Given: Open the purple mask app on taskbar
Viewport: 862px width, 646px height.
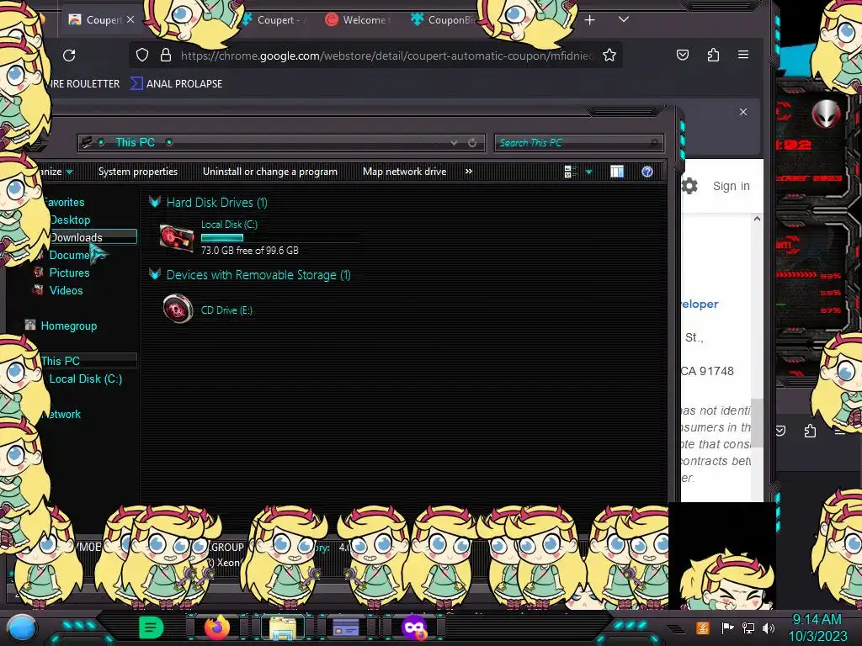Looking at the screenshot, I should pos(414,627).
